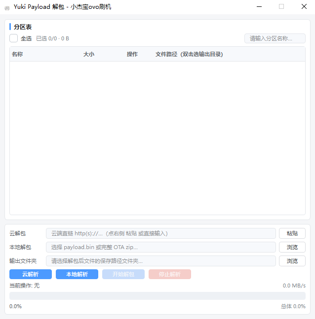
Task: Click the 当前操作: 无 status text
Action: click(x=25, y=286)
